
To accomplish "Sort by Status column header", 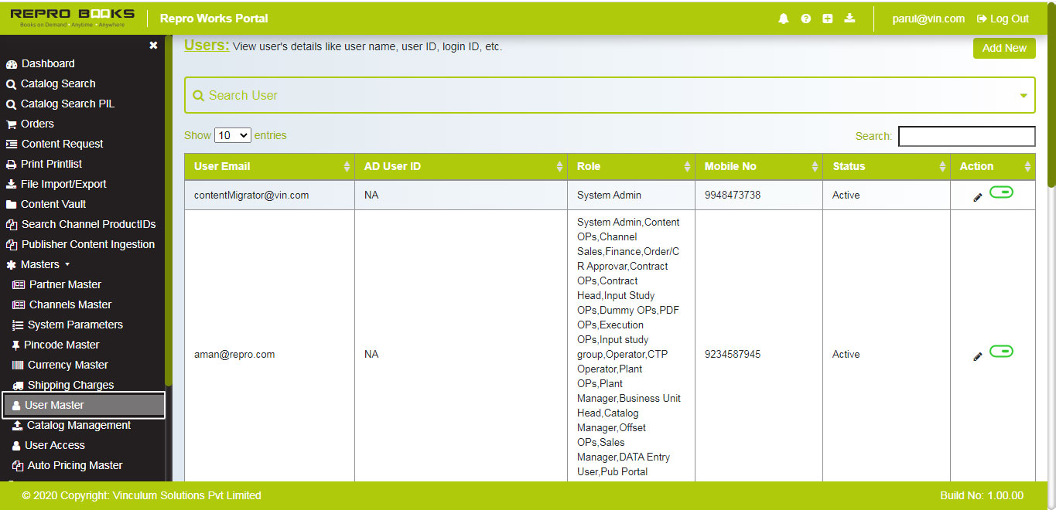I will 849,166.
